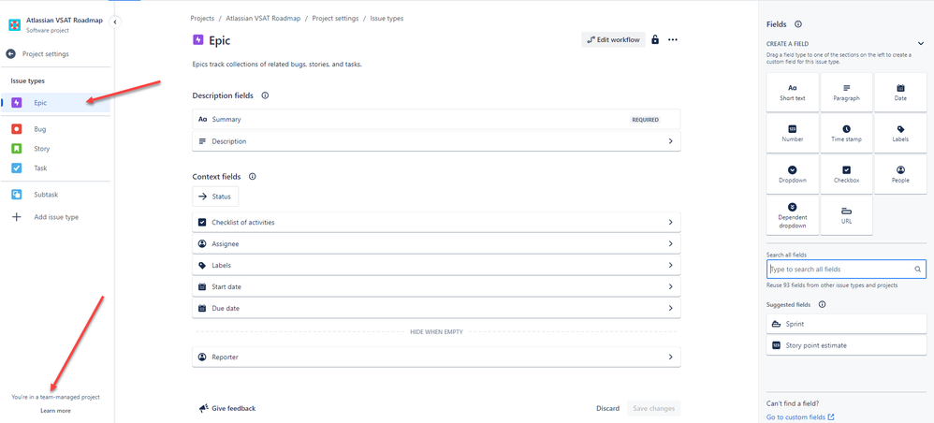Viewport: 934px width, 423px height.
Task: Select the Epic issue type
Action: [55, 102]
